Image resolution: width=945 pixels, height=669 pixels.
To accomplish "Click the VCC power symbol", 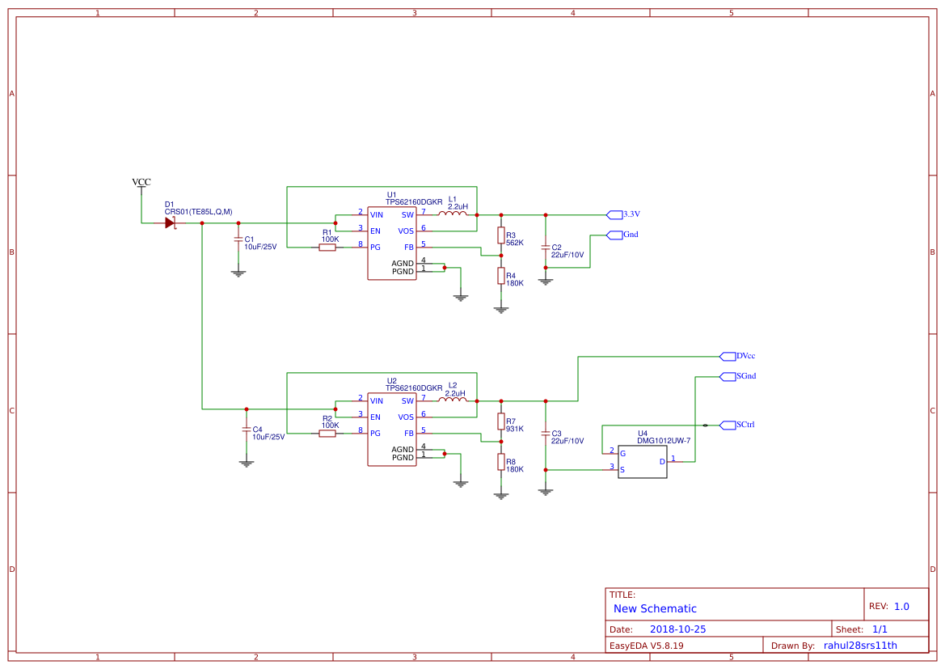I will click(x=141, y=185).
